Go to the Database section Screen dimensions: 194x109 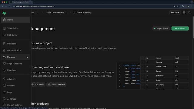(x=15, y=44)
